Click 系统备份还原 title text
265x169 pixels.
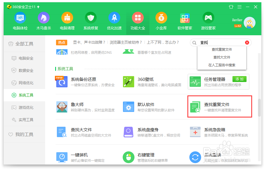pos(83,79)
